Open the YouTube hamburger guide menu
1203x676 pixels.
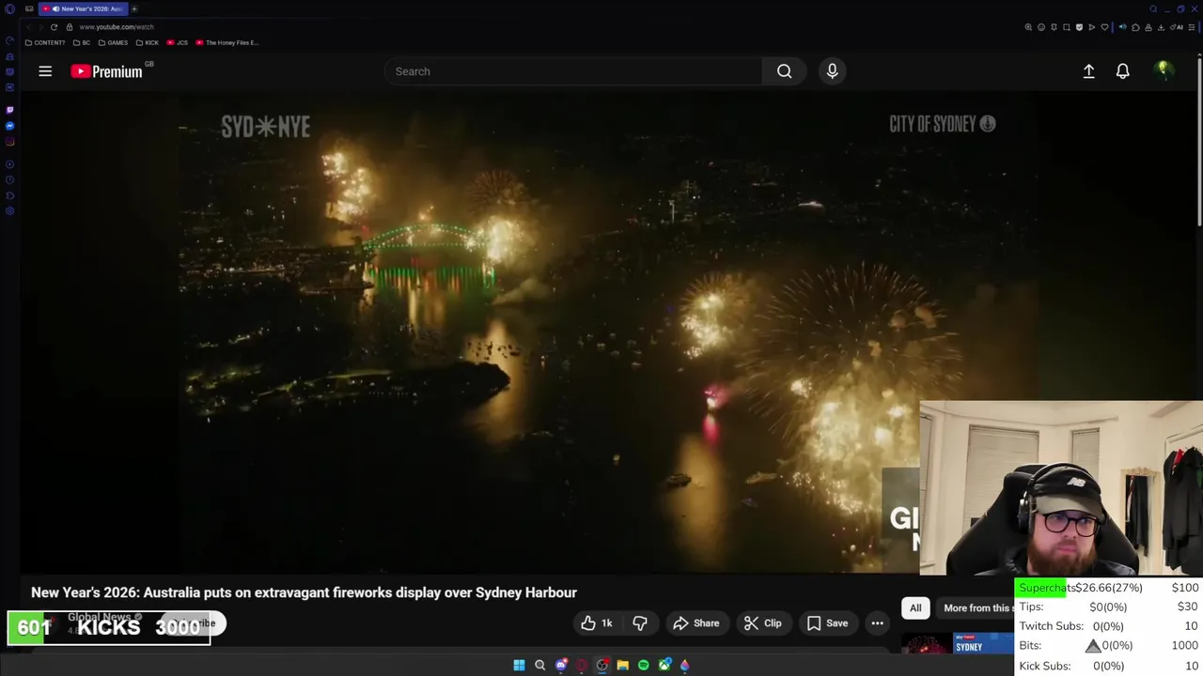pos(45,71)
